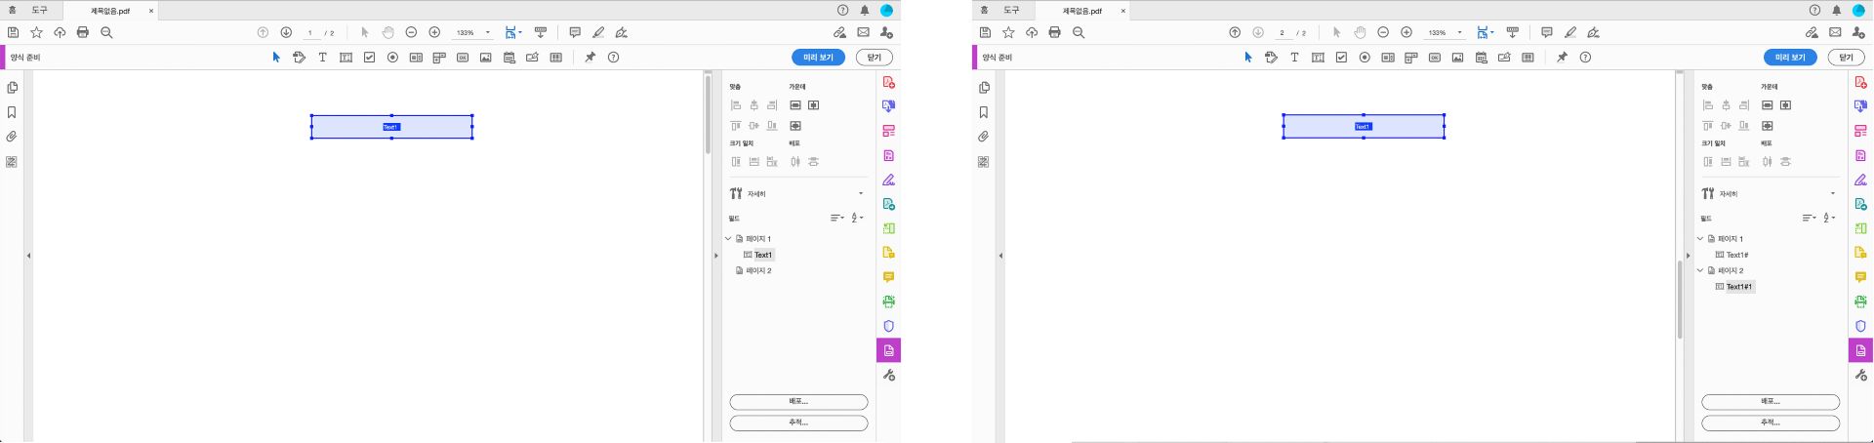Open the attachments paperclip panel in the left window

tap(12, 137)
